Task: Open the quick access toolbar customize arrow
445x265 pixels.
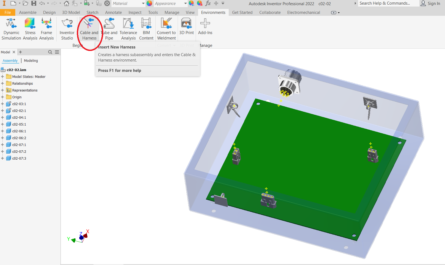Action: [223, 3]
